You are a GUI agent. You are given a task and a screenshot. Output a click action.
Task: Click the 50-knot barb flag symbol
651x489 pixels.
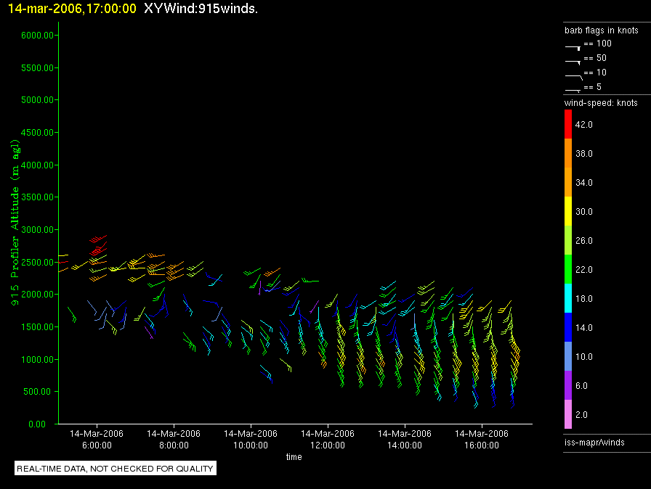pyautogui.click(x=573, y=60)
